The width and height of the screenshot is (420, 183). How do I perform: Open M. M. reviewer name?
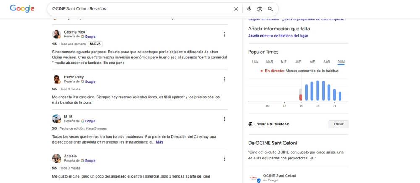[68, 117]
